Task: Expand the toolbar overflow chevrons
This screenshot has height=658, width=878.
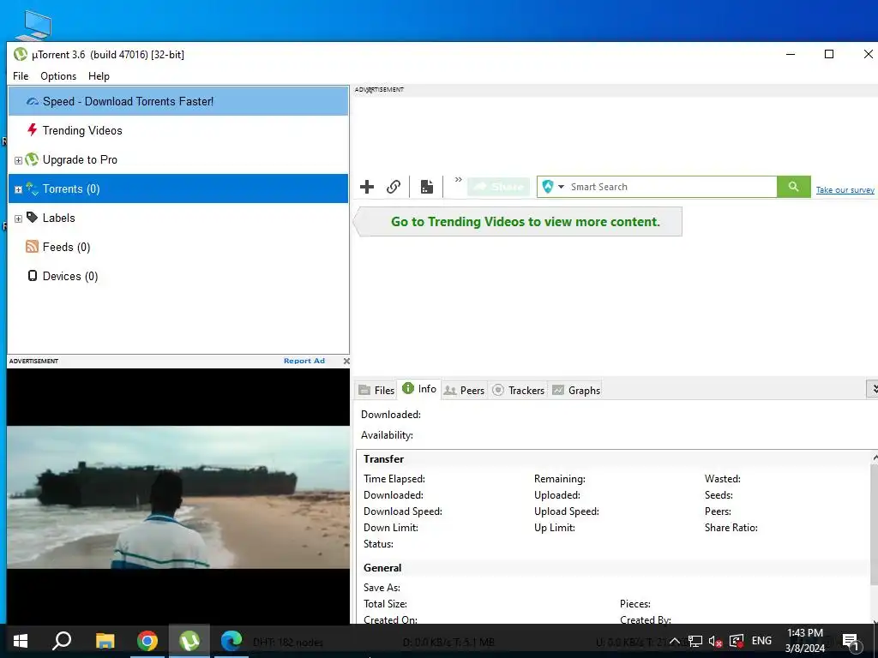Action: click(458, 180)
